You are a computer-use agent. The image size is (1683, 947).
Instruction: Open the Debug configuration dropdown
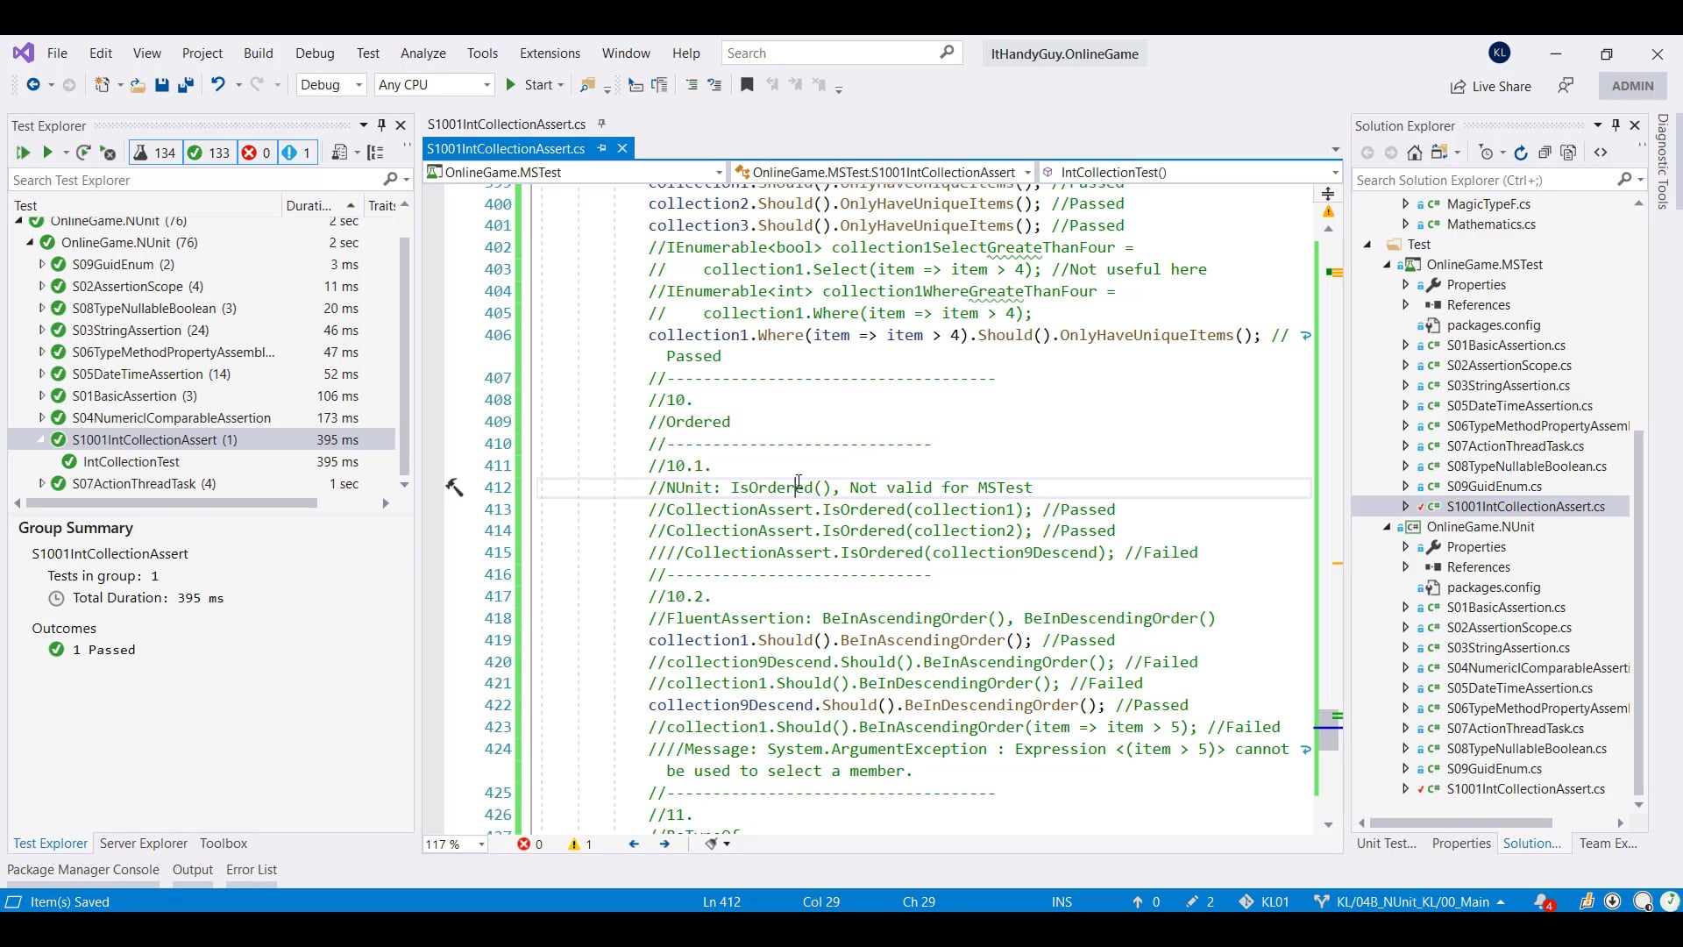[330, 85]
